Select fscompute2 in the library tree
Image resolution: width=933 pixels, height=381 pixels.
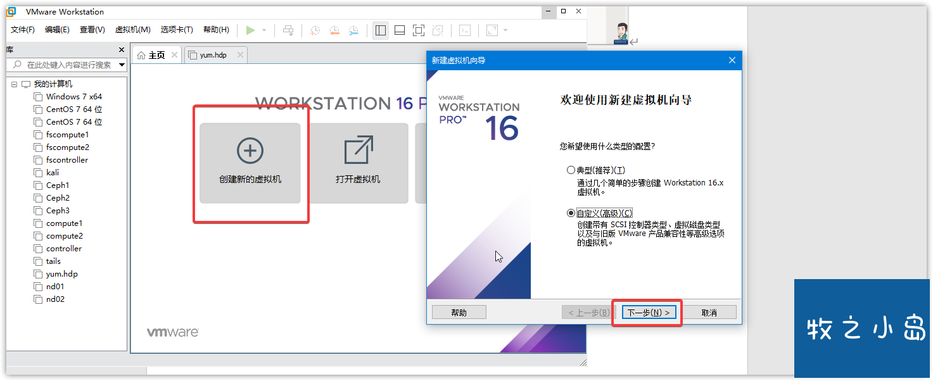click(68, 147)
